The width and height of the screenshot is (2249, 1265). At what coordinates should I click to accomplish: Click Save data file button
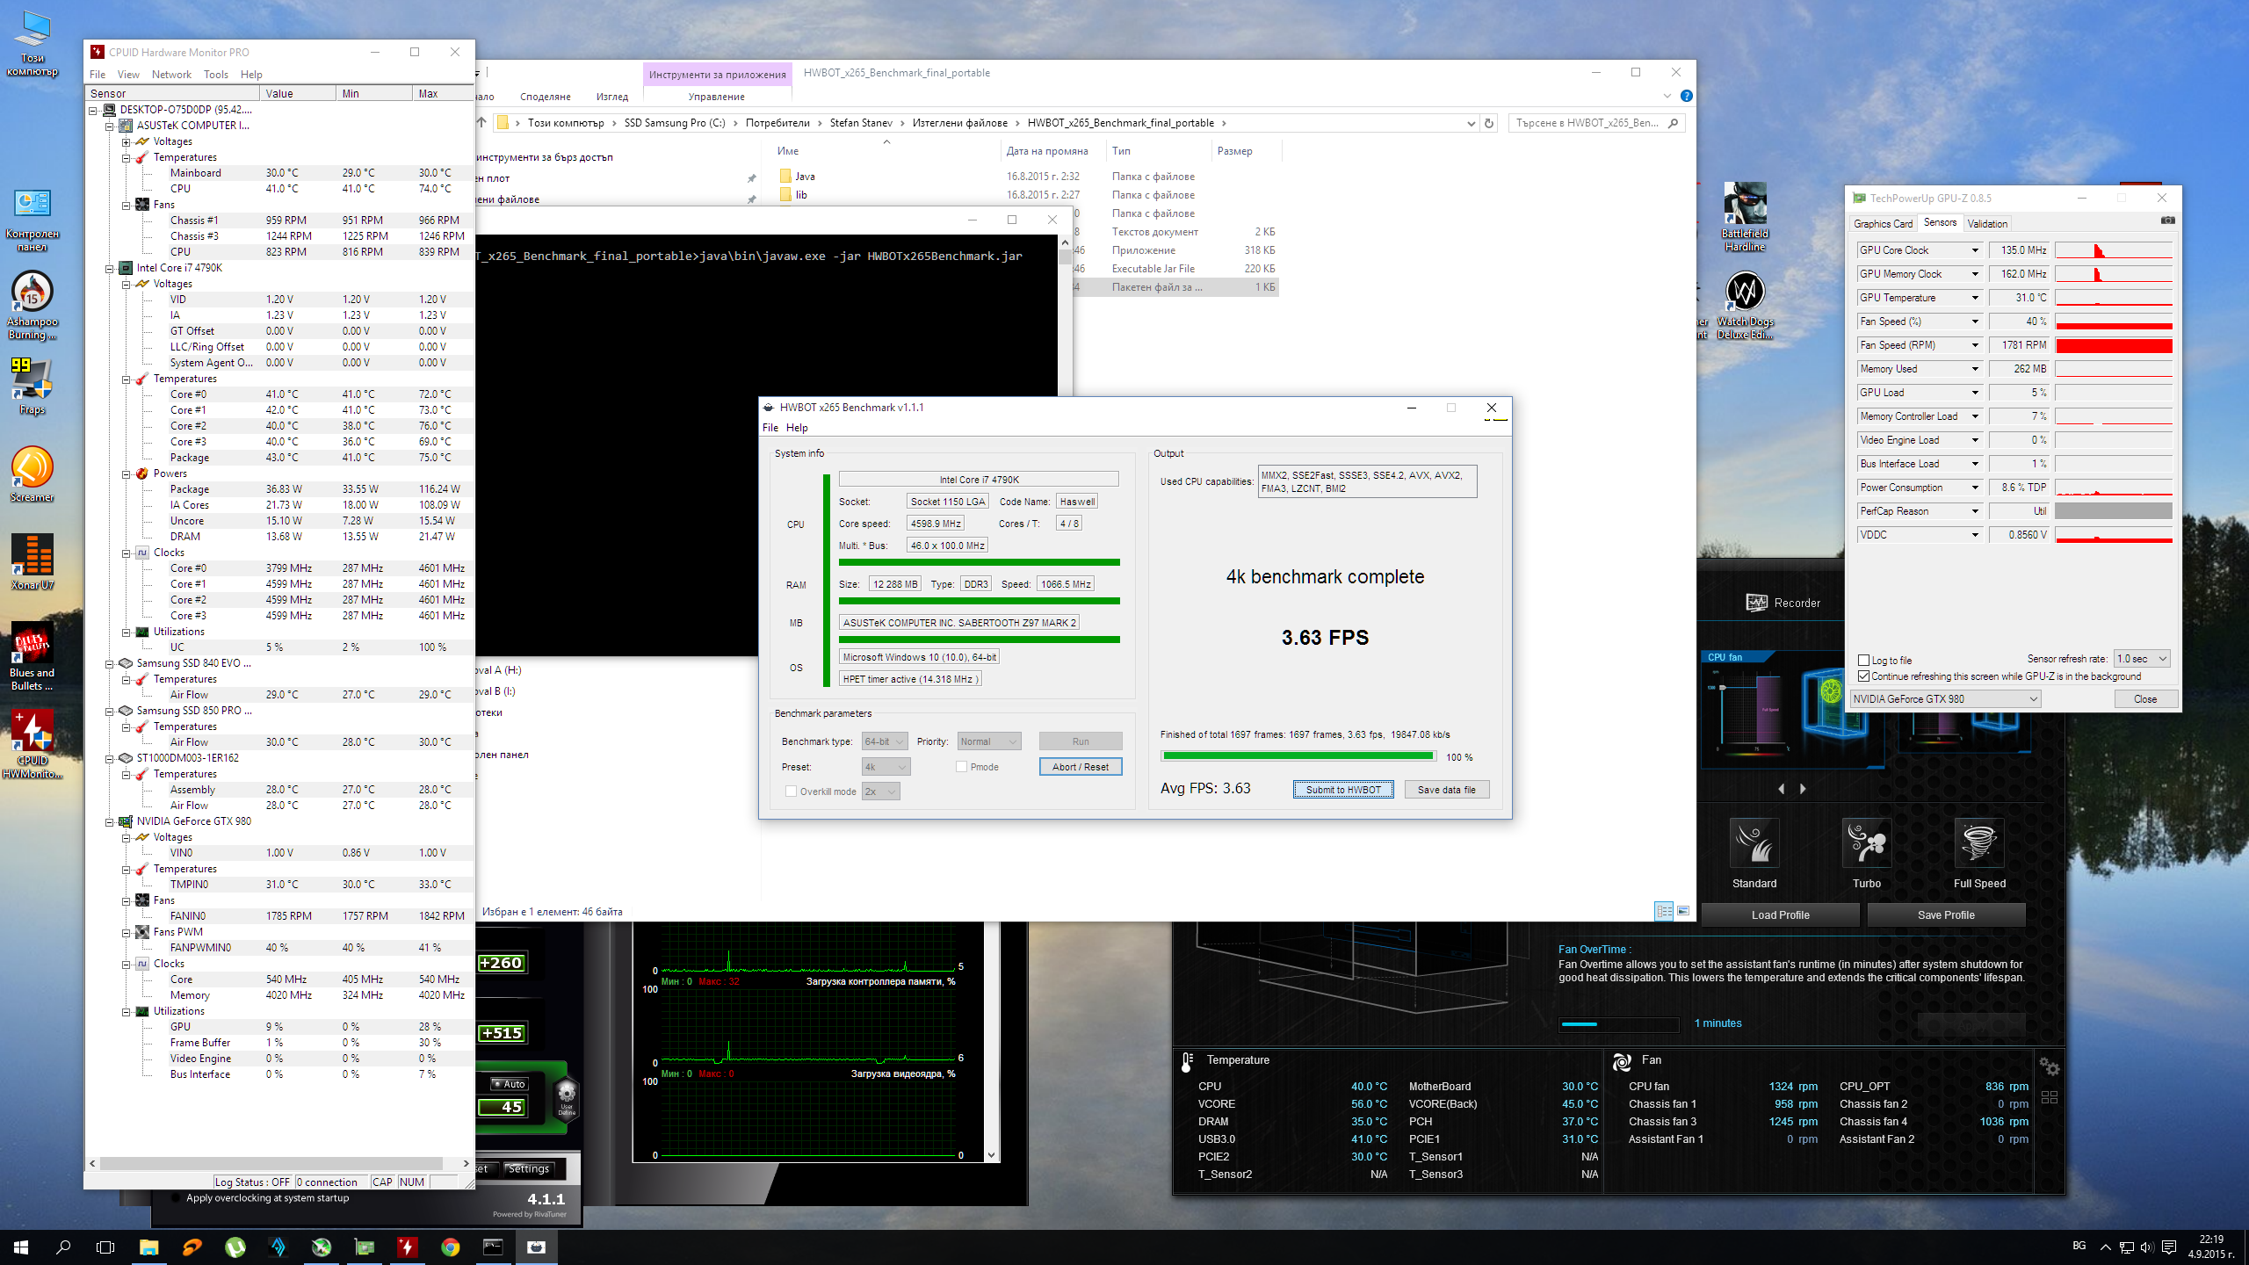point(1446,789)
